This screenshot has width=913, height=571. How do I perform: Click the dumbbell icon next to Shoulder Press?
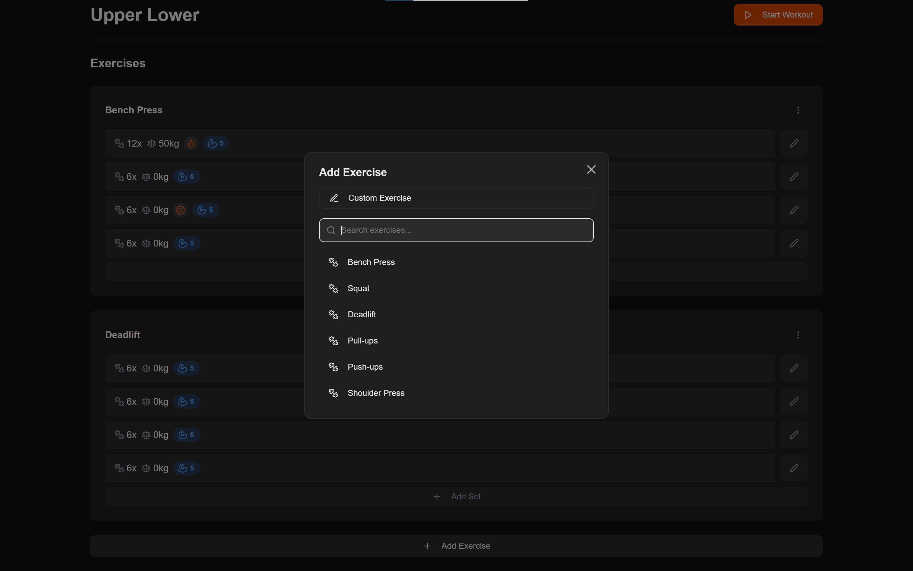click(333, 393)
